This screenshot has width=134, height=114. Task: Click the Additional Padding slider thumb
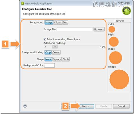point(55,47)
